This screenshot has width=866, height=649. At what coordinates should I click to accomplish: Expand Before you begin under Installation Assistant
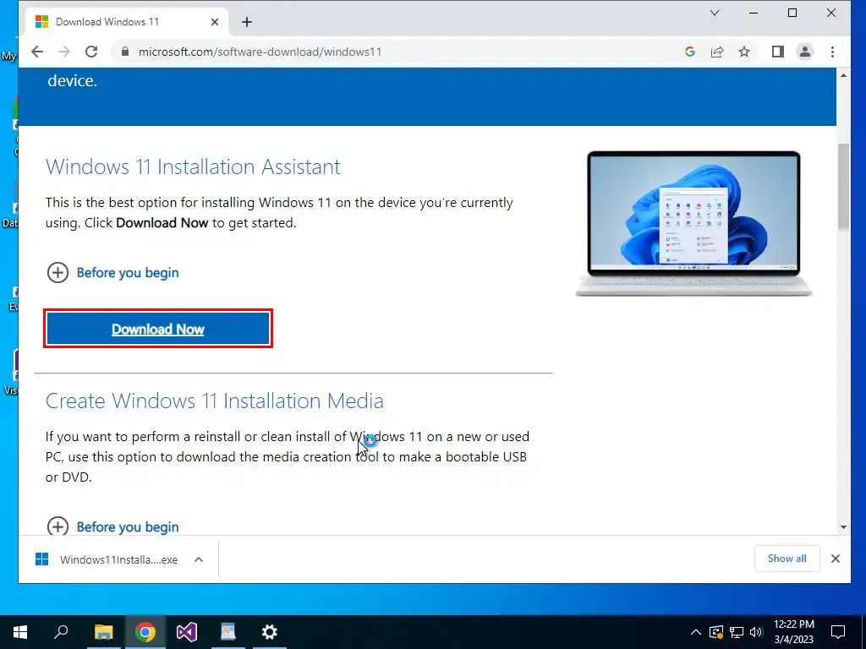[x=112, y=273]
